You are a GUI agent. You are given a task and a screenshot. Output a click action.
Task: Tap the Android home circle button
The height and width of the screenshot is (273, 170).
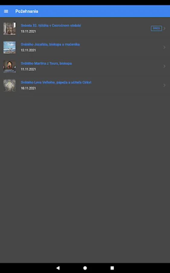85,268
